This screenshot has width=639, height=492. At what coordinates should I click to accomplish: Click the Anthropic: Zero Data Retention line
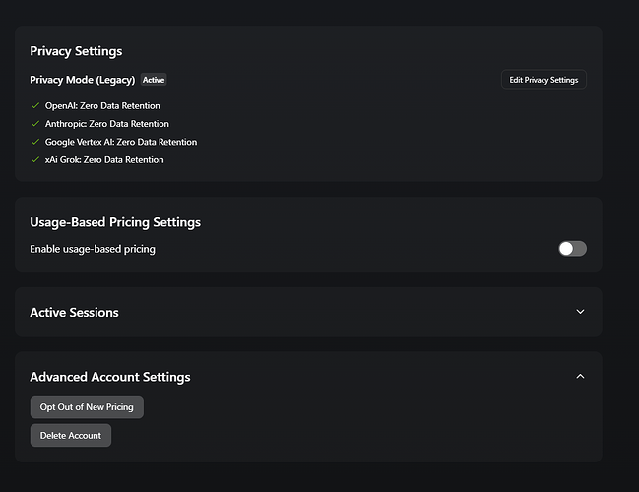[x=107, y=124]
